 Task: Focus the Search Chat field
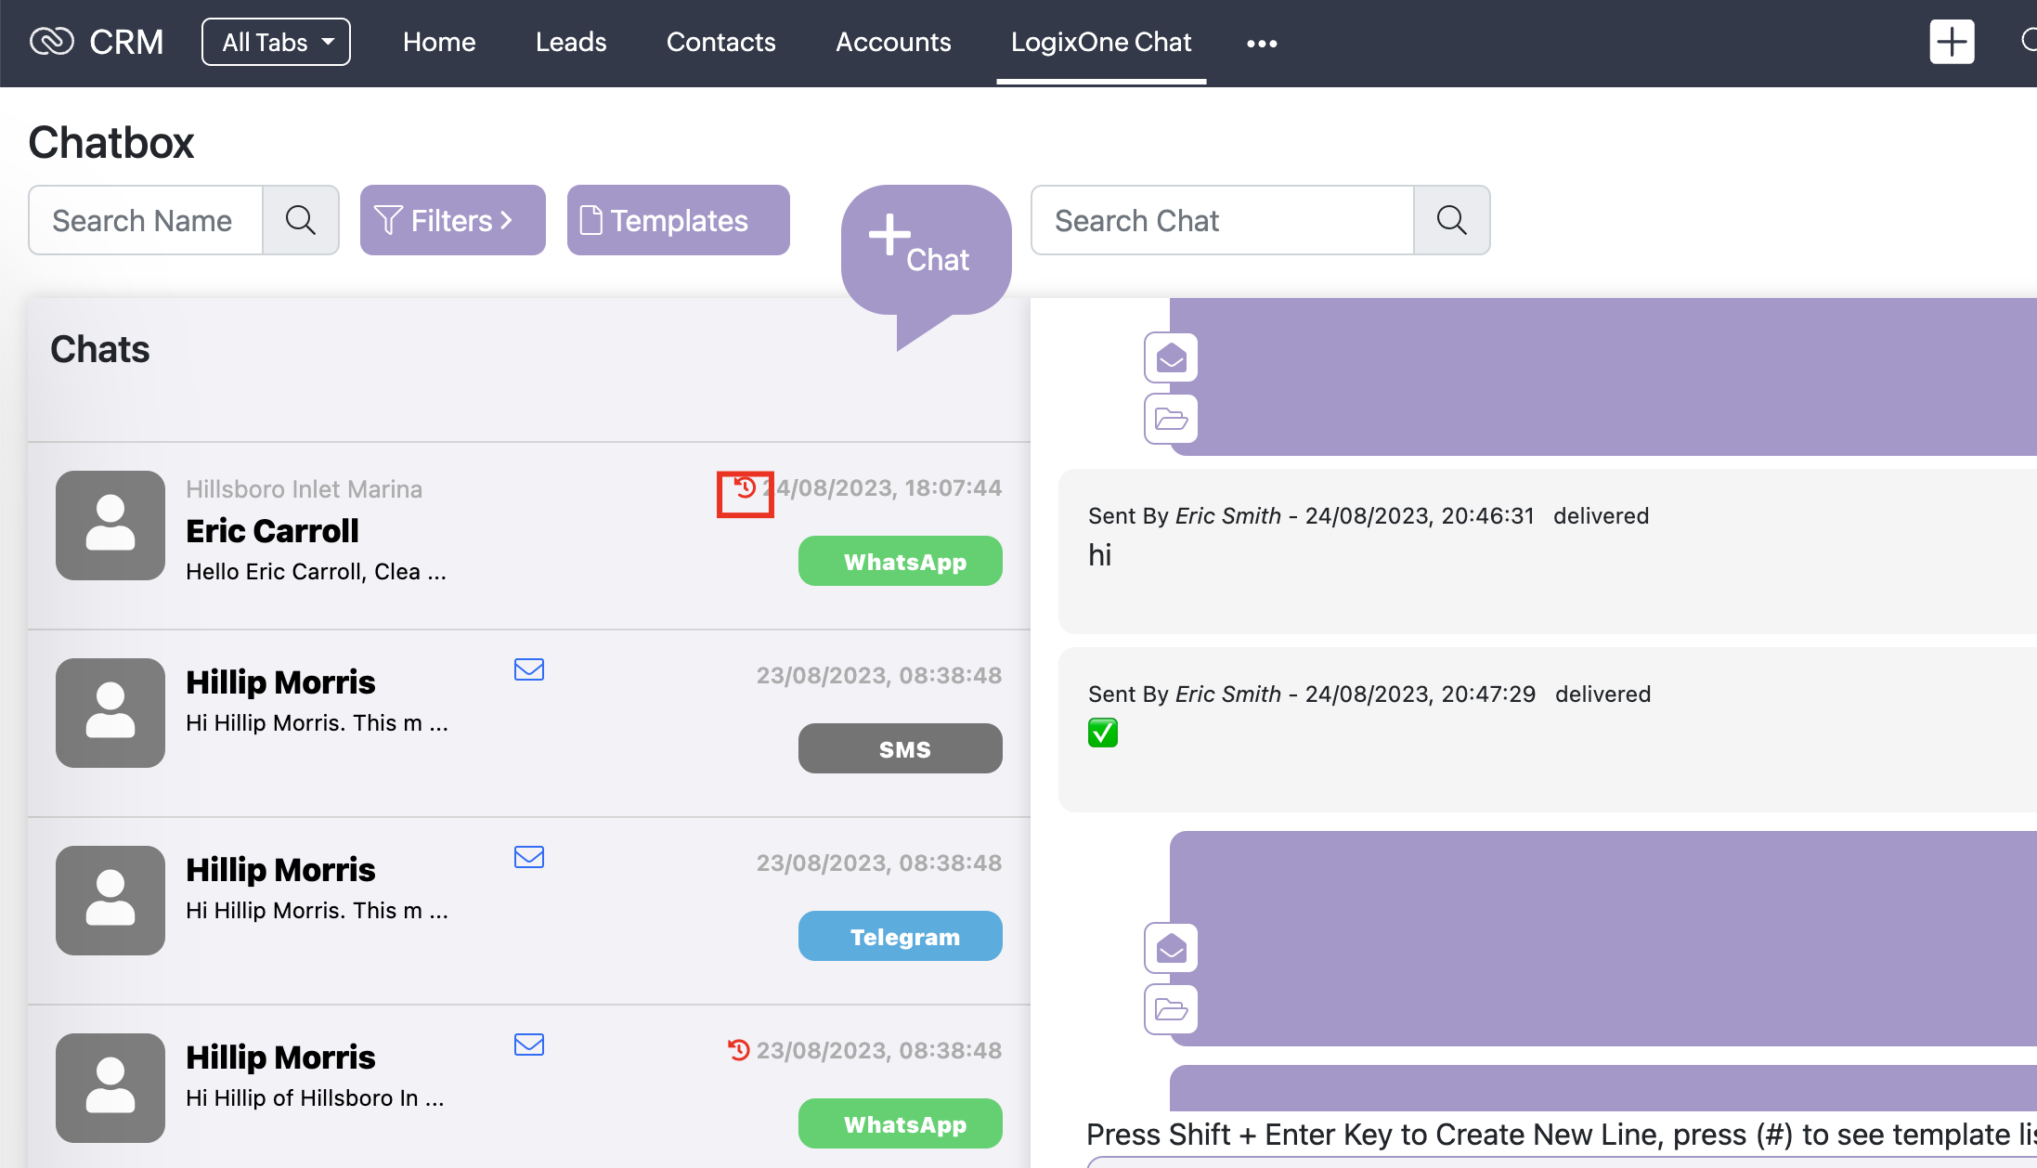tap(1223, 220)
